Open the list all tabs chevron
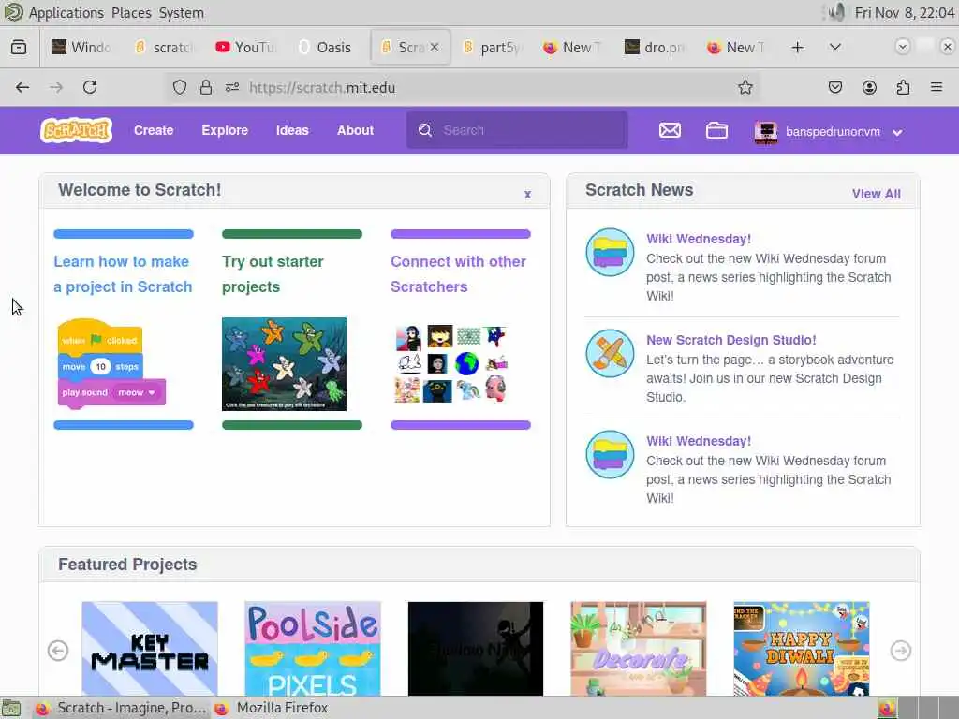Screen dimensions: 959x719 click(x=834, y=47)
